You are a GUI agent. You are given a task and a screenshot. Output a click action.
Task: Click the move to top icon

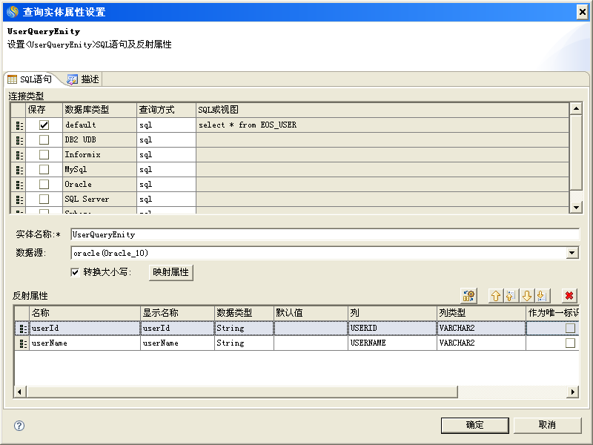(511, 296)
